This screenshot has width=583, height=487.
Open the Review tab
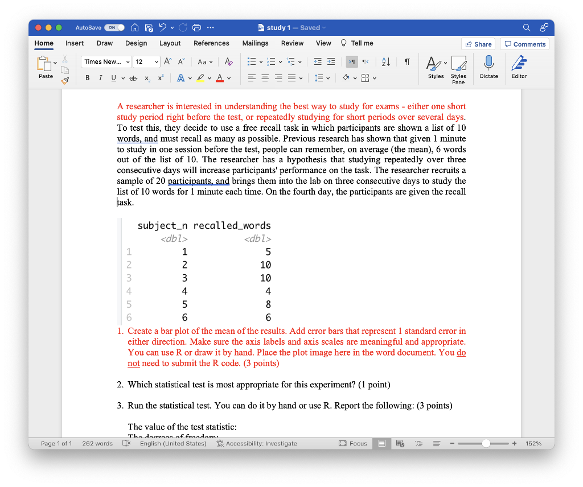[x=291, y=43]
